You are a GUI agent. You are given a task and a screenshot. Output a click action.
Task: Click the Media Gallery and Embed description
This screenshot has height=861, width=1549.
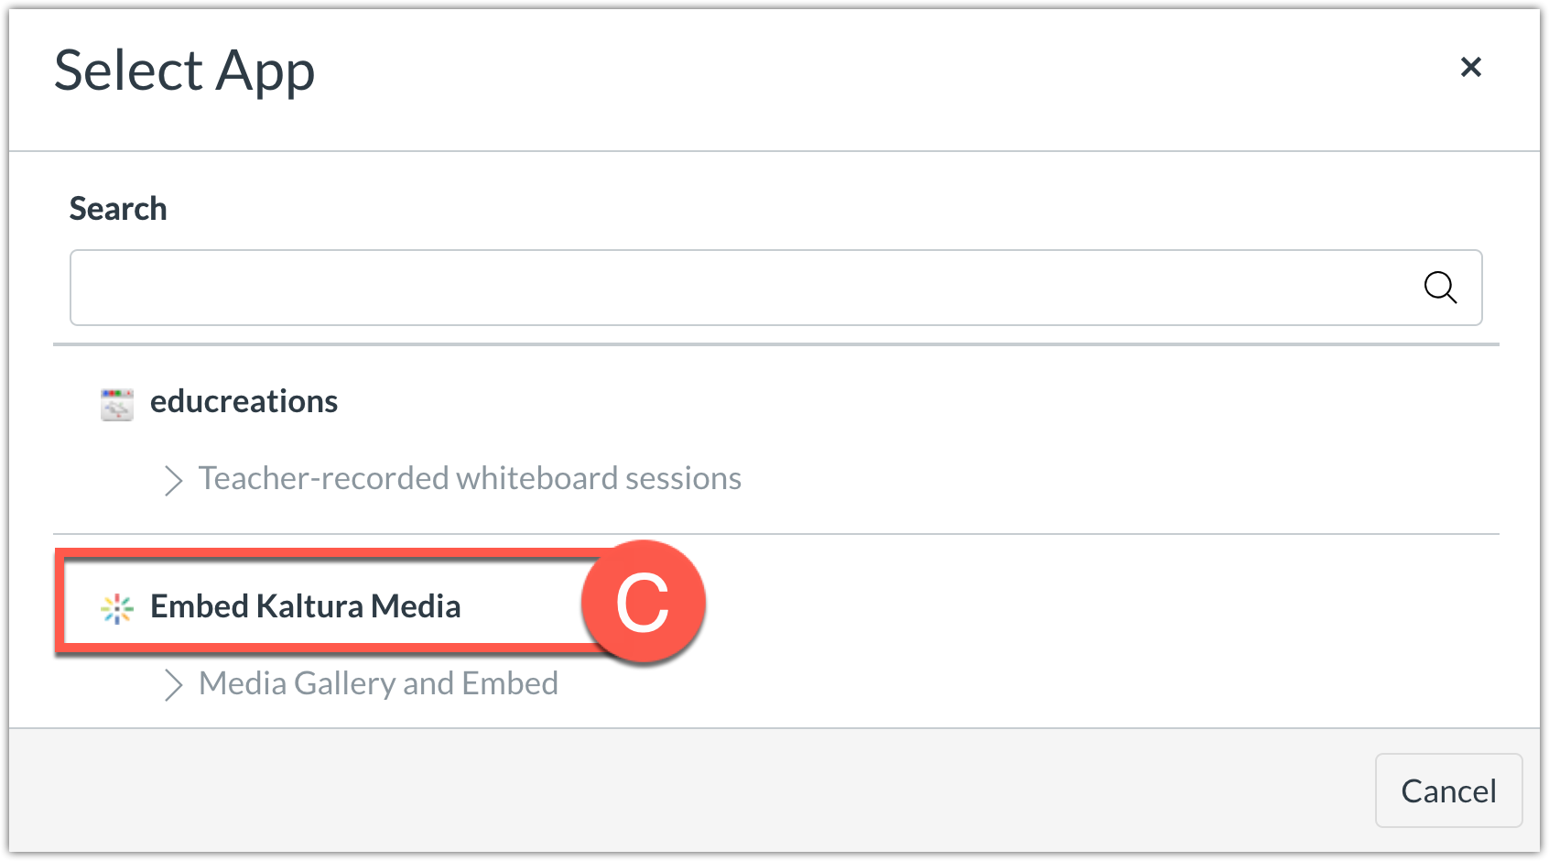(378, 683)
